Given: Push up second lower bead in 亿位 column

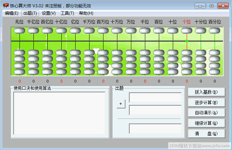Looking at the screenshot, I should [x=75, y=59].
